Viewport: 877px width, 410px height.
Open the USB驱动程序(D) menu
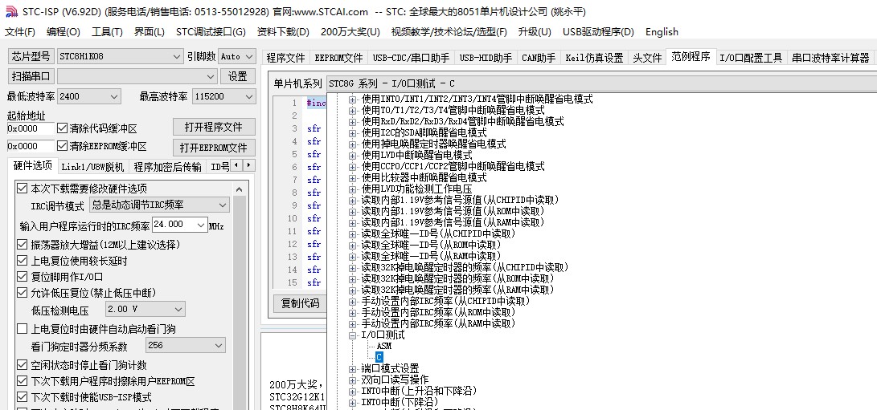(598, 32)
